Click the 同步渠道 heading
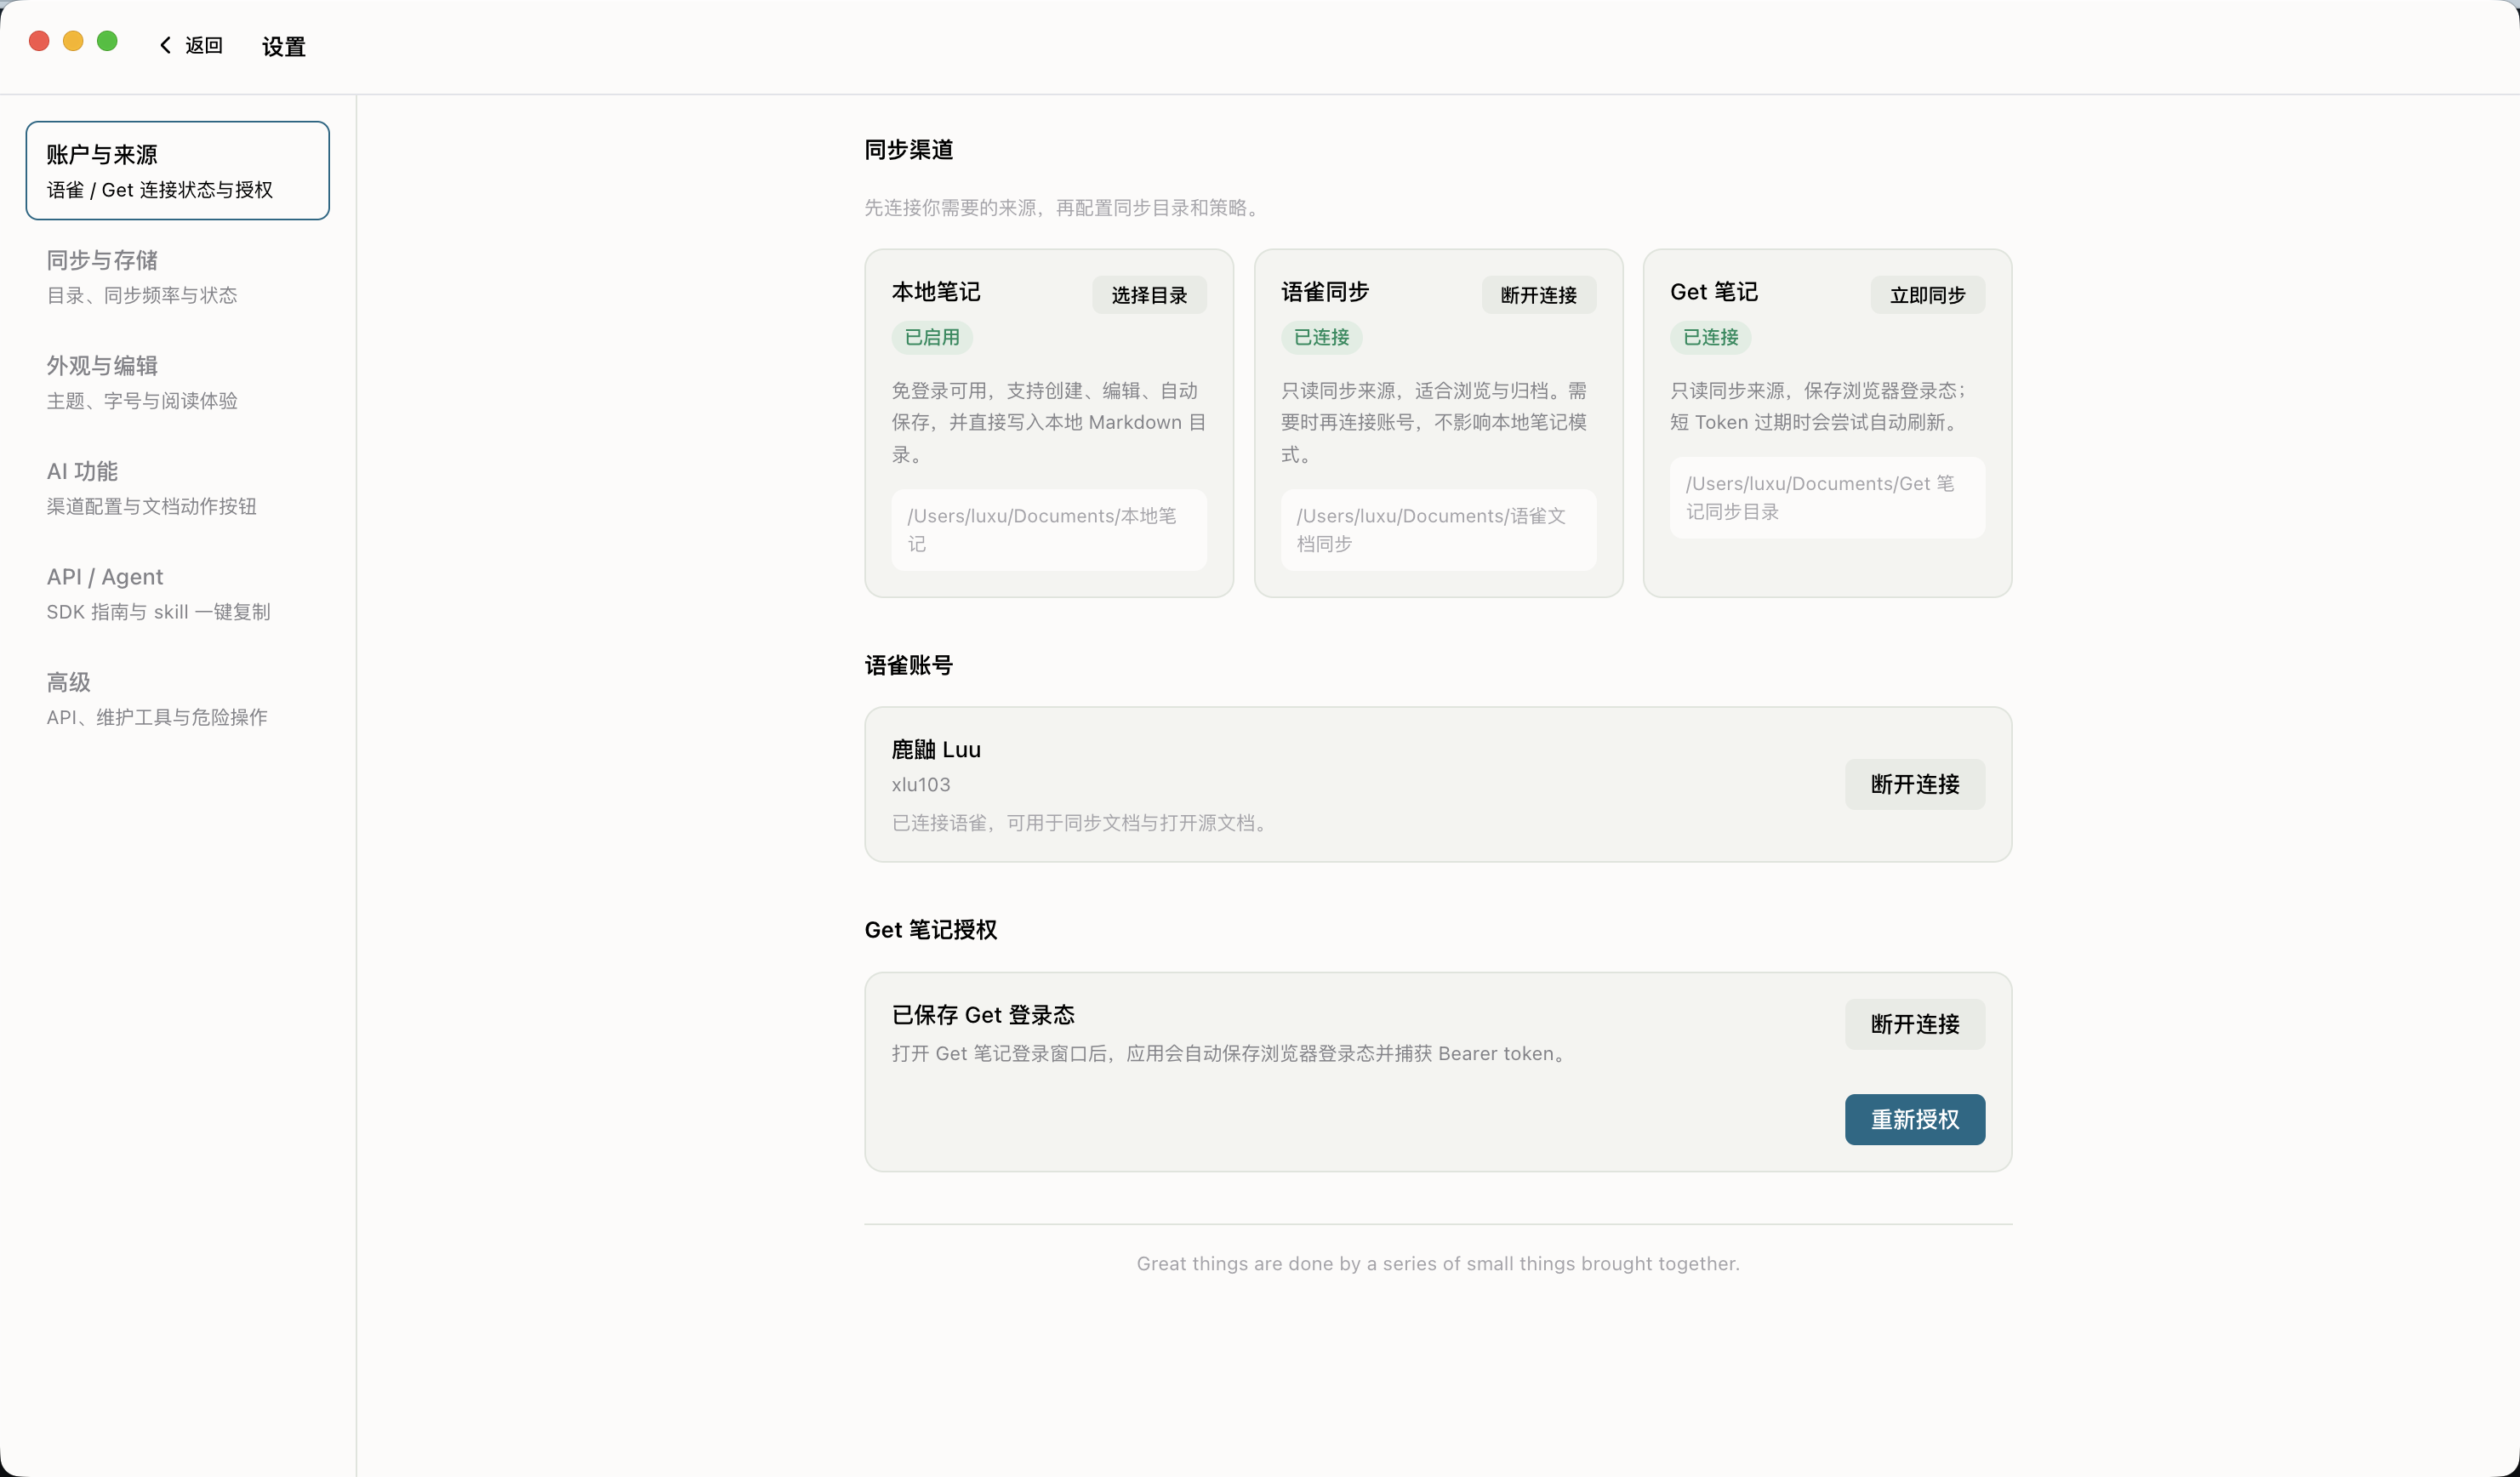 pyautogui.click(x=908, y=150)
